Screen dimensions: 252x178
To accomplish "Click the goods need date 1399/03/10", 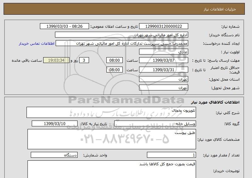I will click(55, 124).
